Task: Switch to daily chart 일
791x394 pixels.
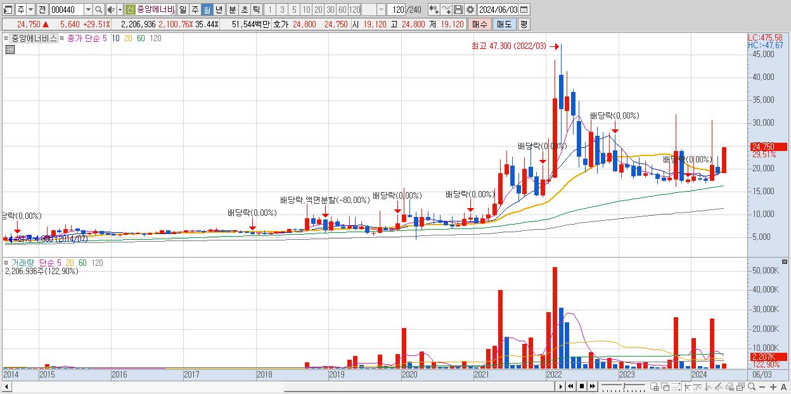Action: (x=183, y=10)
